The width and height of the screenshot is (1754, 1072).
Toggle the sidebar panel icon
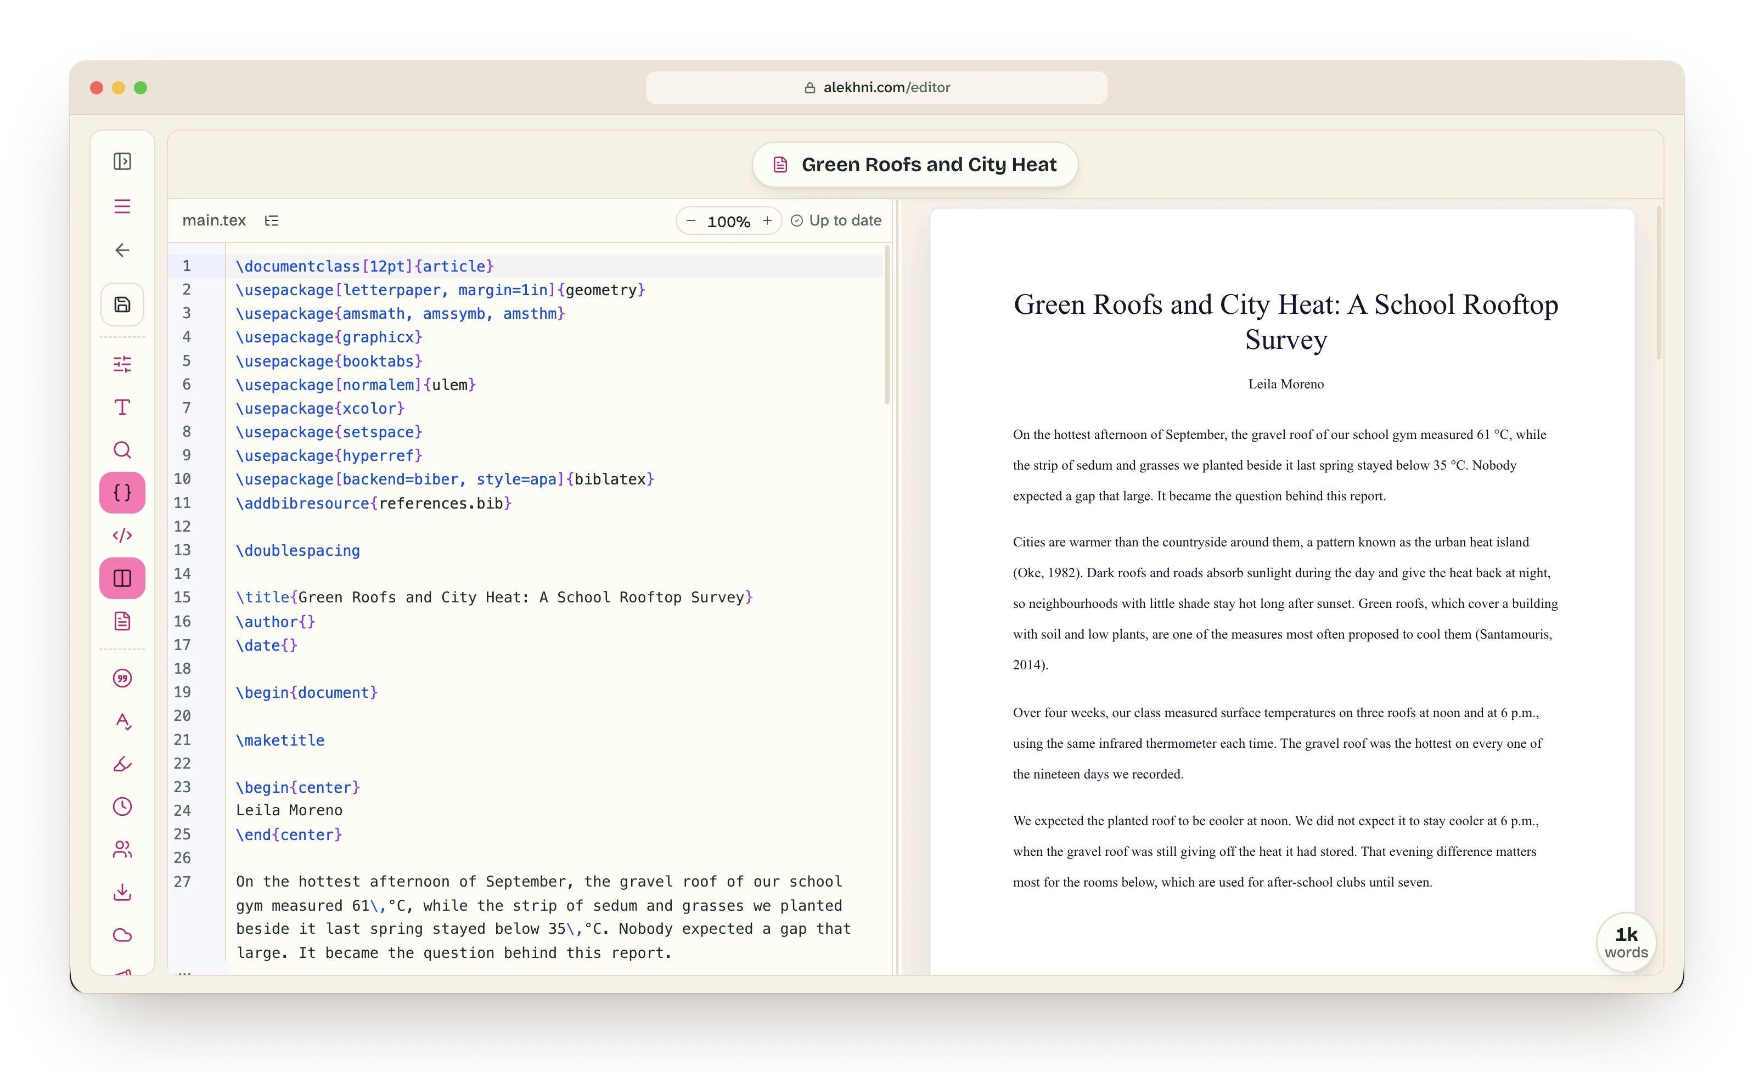click(122, 162)
